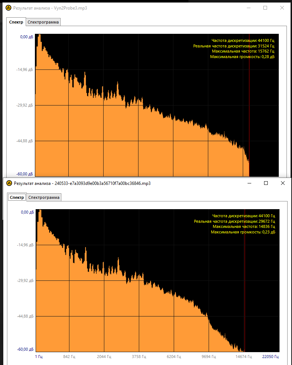The image size is (292, 365).
Task: Click the '22050 Гц' axis label
Action: tap(270, 357)
